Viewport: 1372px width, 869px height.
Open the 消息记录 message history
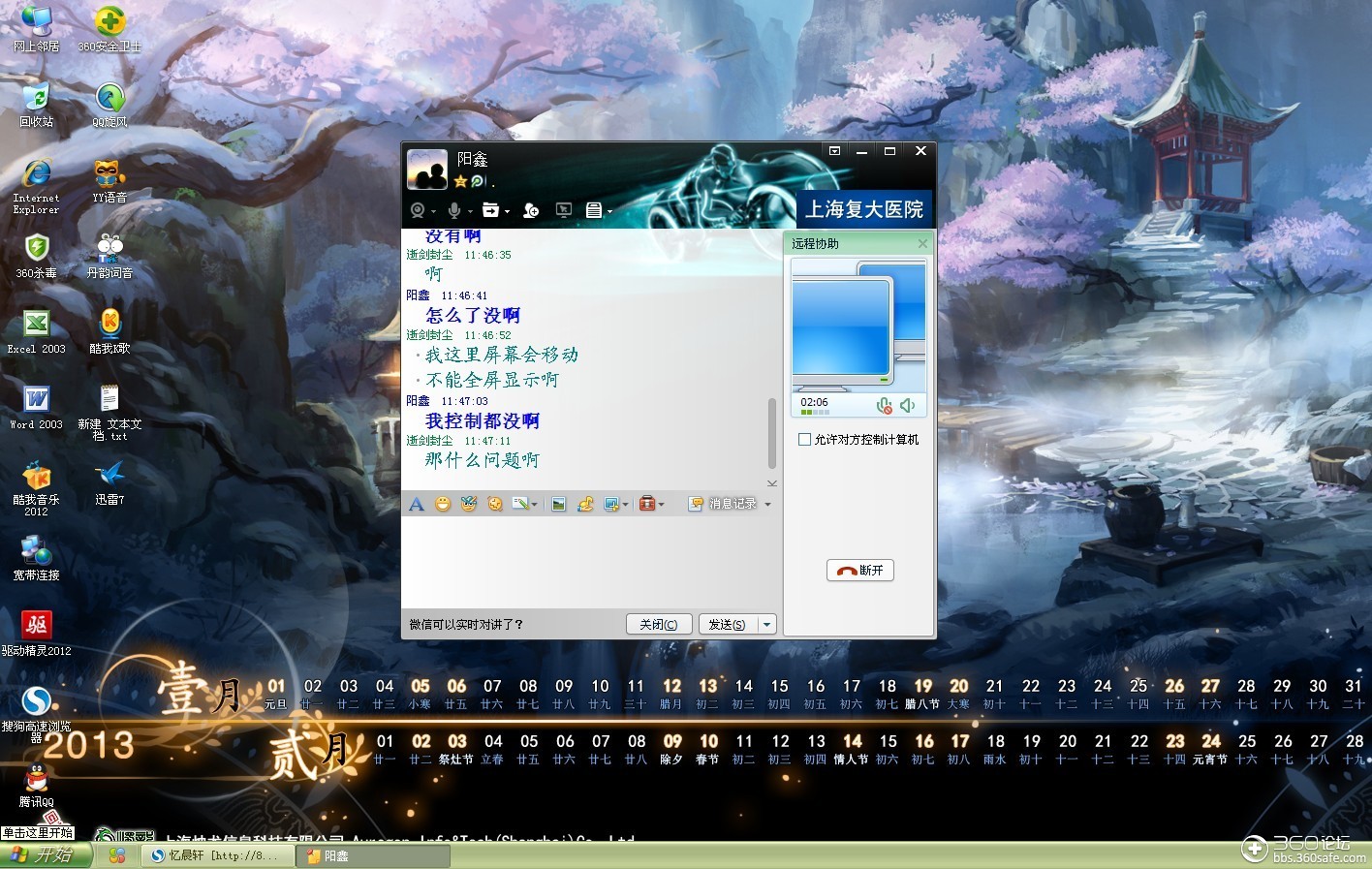coord(723,504)
